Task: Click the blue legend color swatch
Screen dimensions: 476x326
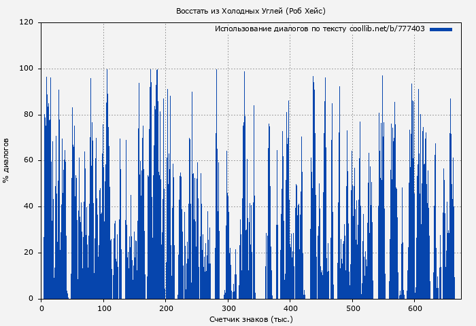Action: tap(441, 29)
